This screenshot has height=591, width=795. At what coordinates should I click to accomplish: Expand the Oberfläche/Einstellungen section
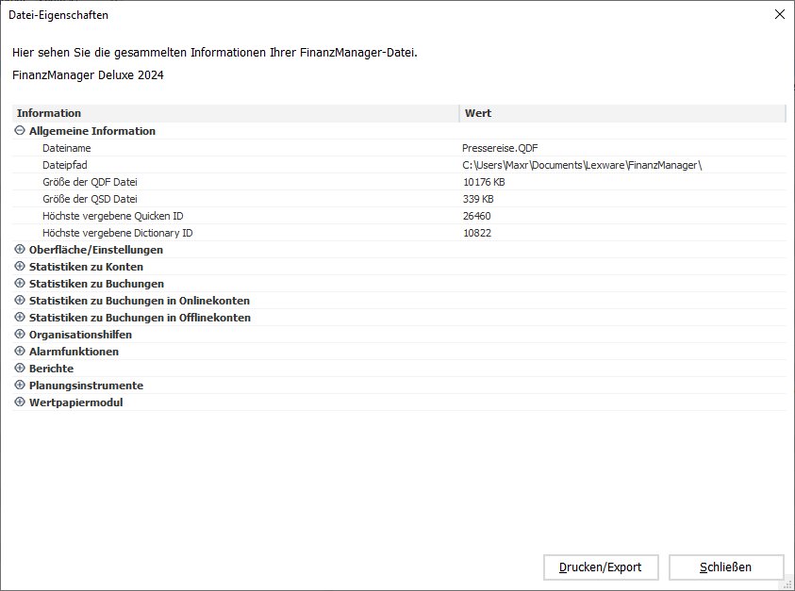coord(21,250)
